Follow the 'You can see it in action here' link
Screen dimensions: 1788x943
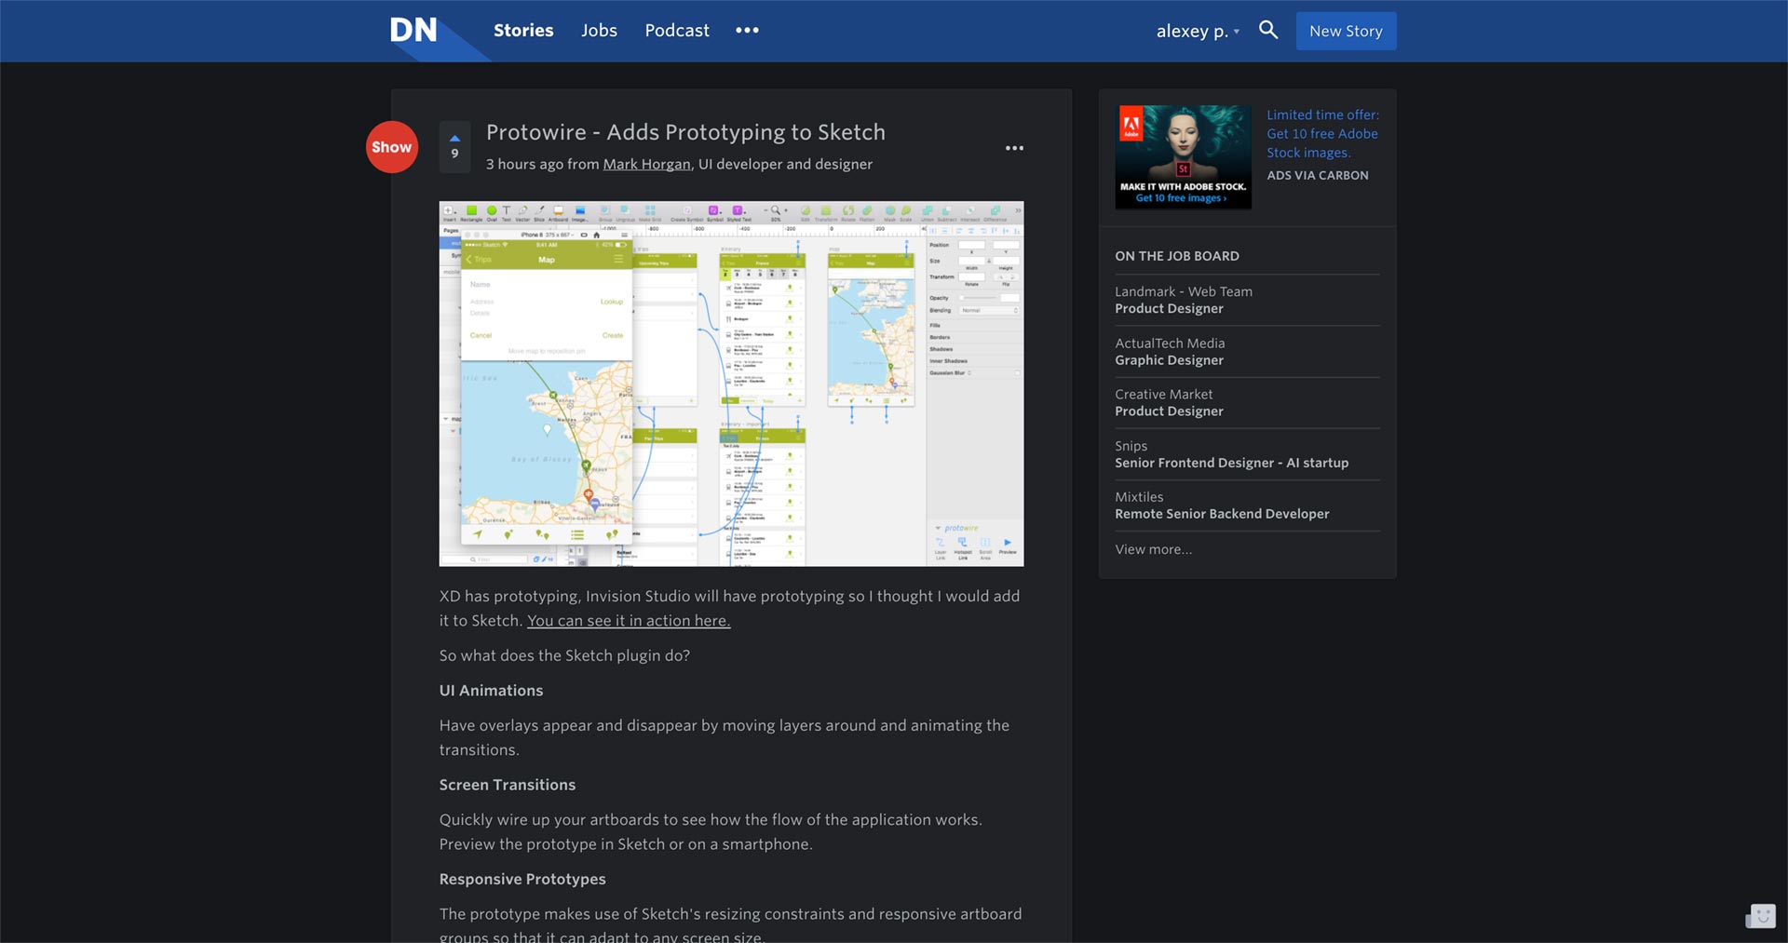(x=629, y=621)
